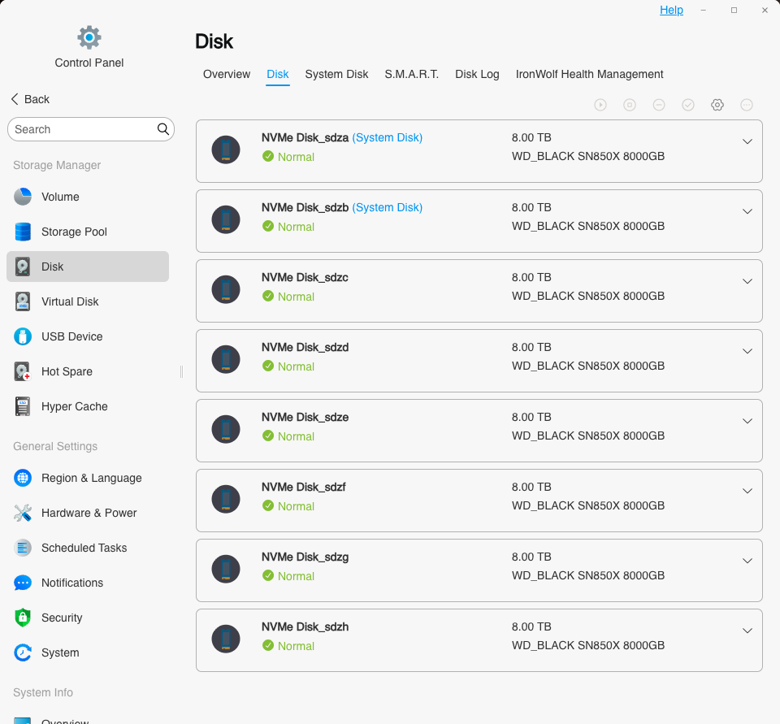Expand NVMe Disk_sdzc details chevron
The image size is (780, 724).
[x=747, y=282]
